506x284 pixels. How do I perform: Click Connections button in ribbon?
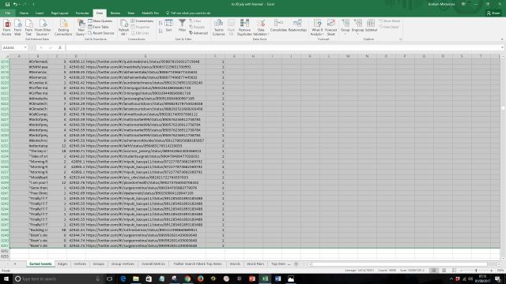point(142,21)
